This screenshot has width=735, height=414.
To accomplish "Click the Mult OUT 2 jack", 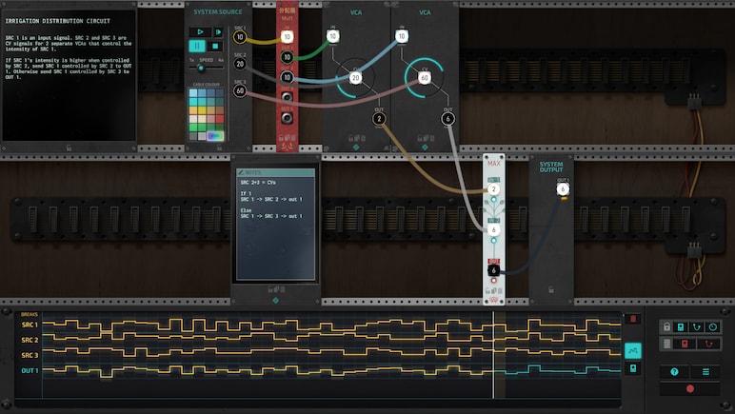I will pyautogui.click(x=288, y=77).
